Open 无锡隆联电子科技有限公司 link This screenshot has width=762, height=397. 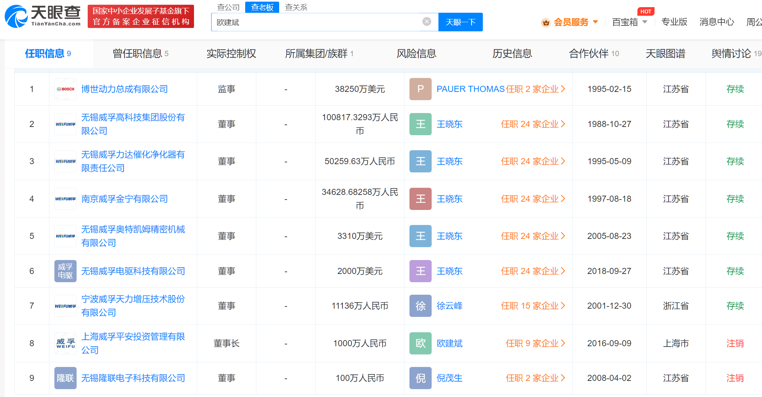pos(133,378)
